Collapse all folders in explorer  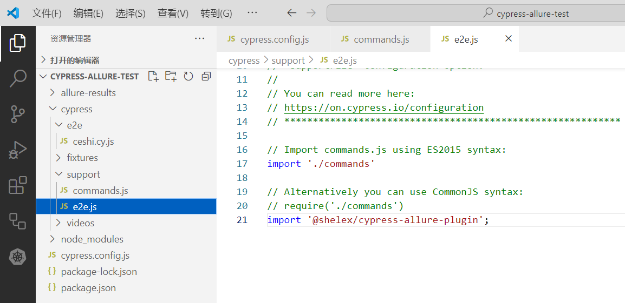[x=206, y=76]
